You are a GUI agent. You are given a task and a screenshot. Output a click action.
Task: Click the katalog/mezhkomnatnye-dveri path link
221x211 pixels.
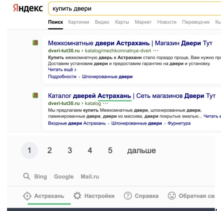(x=118, y=51)
